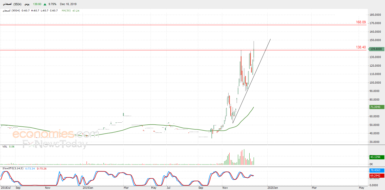
Task: Click the 9.75% change value
Action: pos(52,4)
